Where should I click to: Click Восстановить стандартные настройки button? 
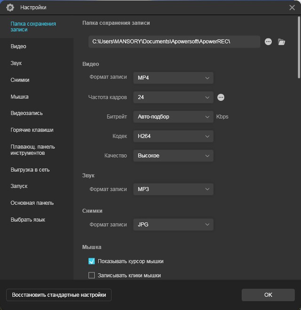(x=59, y=295)
